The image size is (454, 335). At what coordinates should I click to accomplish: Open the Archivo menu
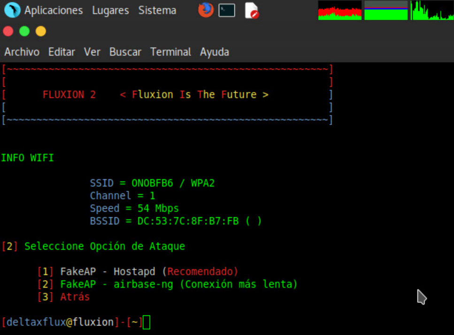(x=22, y=52)
